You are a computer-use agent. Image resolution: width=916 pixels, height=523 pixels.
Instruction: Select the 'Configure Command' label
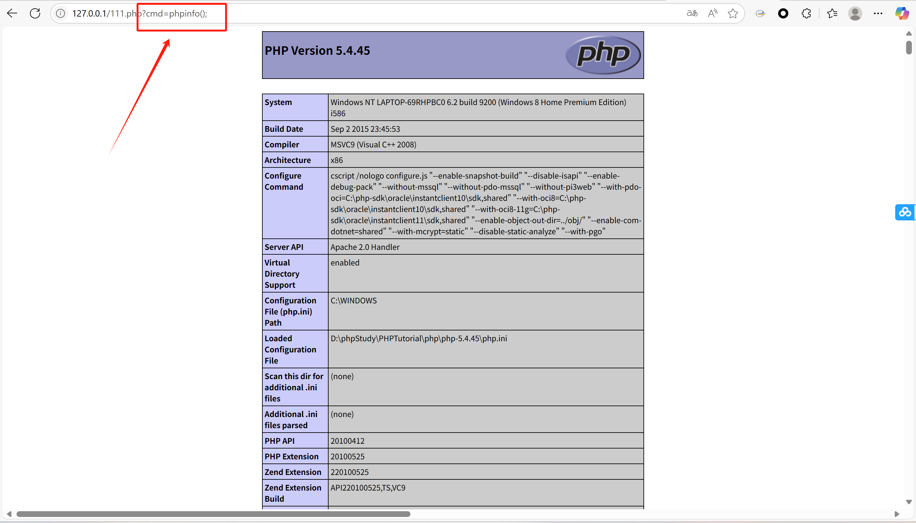284,181
